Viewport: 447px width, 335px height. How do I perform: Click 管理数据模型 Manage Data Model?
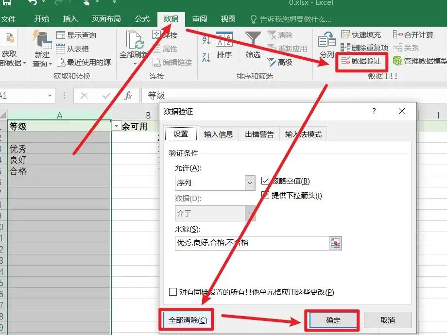click(420, 61)
